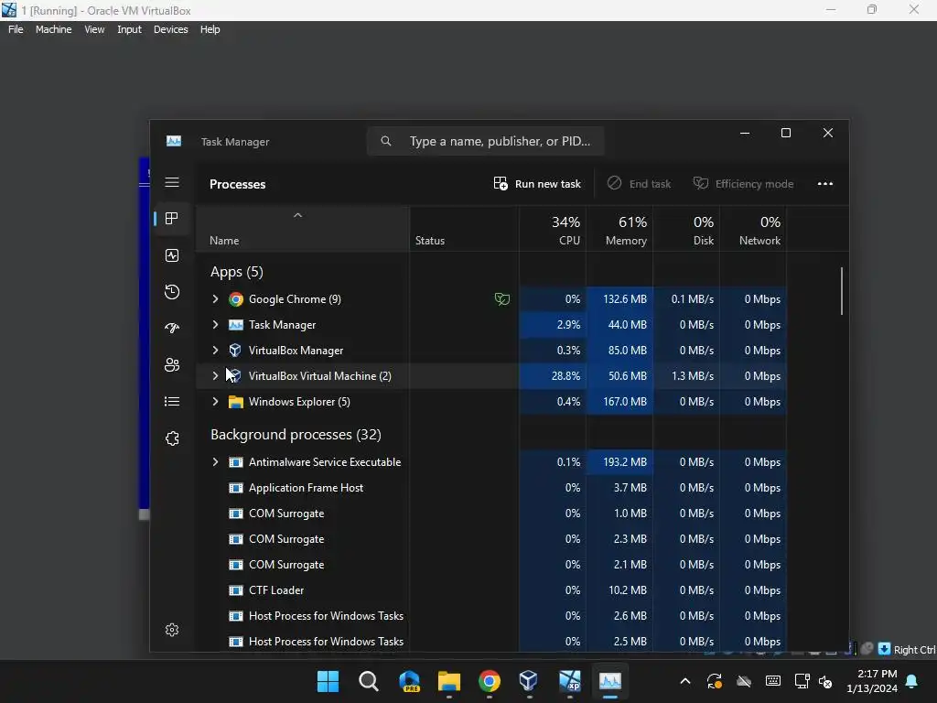
Task: Sort by the Memory column header
Action: tap(619, 230)
